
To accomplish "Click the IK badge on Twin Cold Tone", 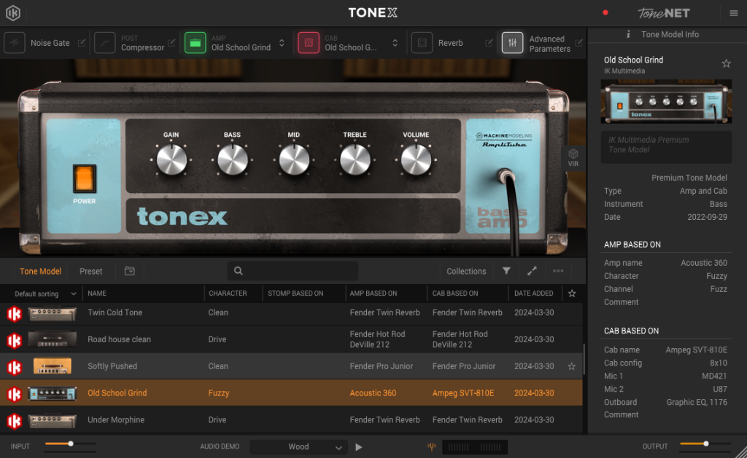I will coord(15,314).
